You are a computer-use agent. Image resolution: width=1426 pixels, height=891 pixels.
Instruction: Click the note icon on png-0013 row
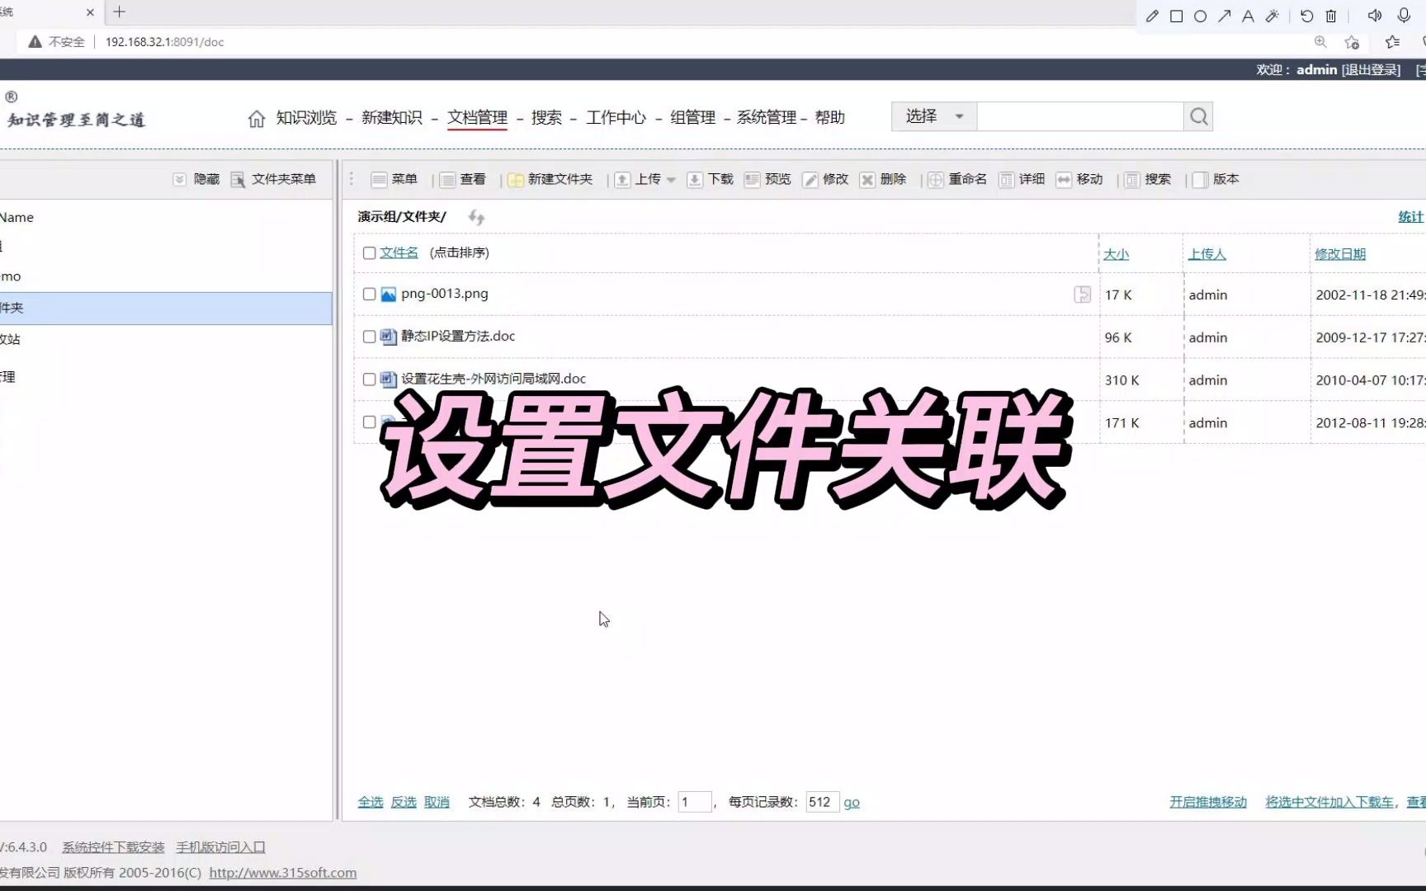tap(1082, 295)
